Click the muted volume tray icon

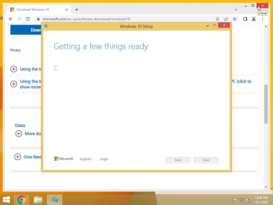click(x=248, y=200)
